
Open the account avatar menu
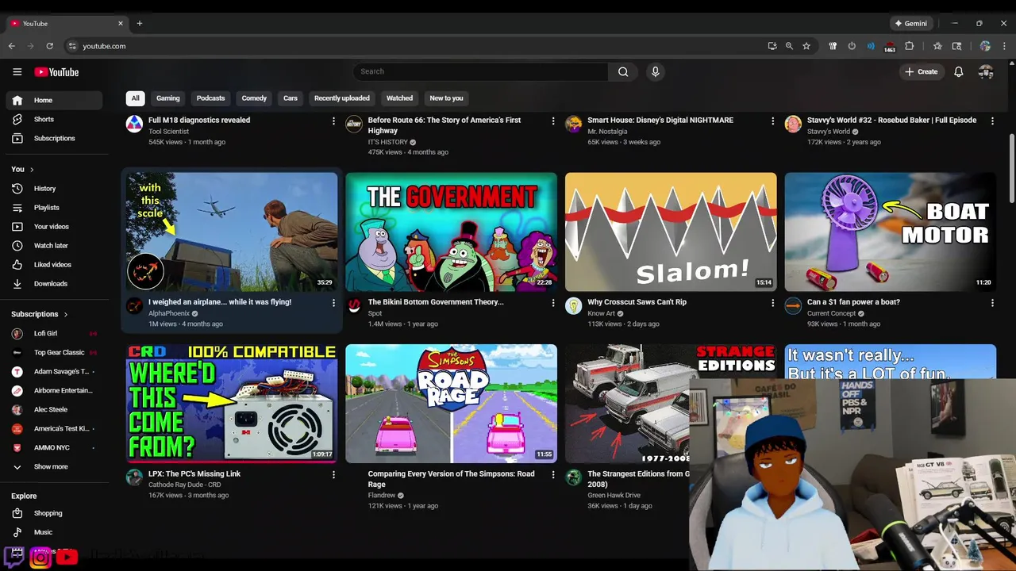(986, 72)
